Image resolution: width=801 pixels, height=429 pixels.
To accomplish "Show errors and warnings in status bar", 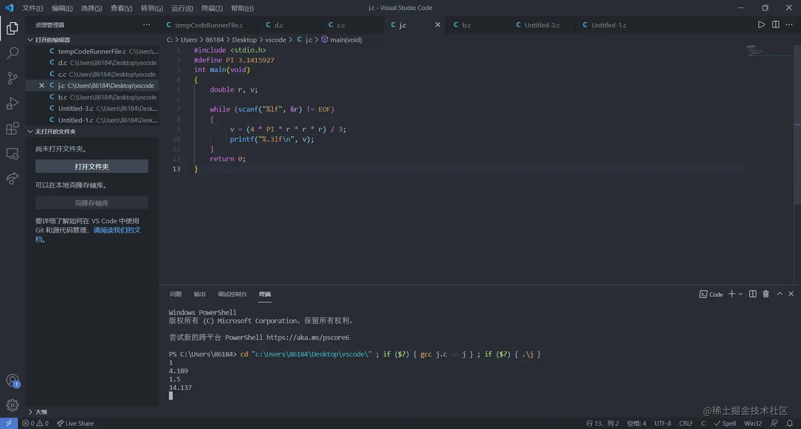I will pyautogui.click(x=35, y=423).
